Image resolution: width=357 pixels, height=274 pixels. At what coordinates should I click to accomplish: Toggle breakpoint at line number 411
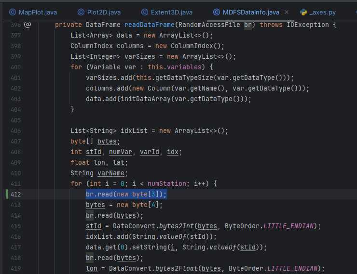(x=15, y=183)
